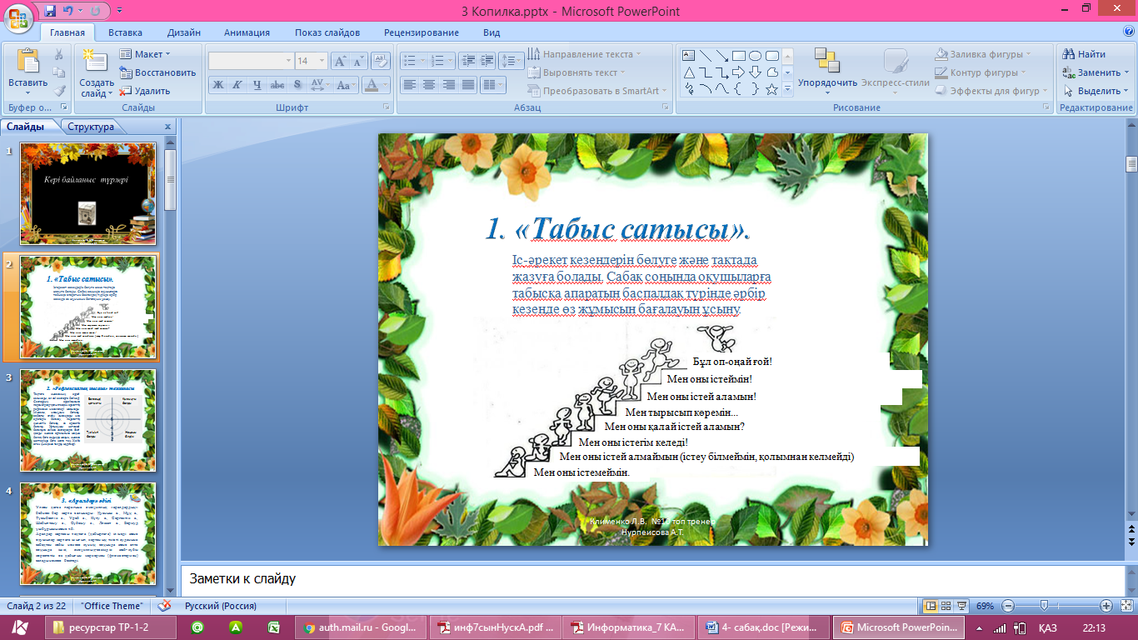The height and width of the screenshot is (640, 1138).
Task: Choose the isosceles triangle shape
Action: (689, 72)
